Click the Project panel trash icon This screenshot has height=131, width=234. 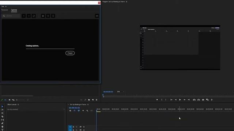[x=97, y=100]
